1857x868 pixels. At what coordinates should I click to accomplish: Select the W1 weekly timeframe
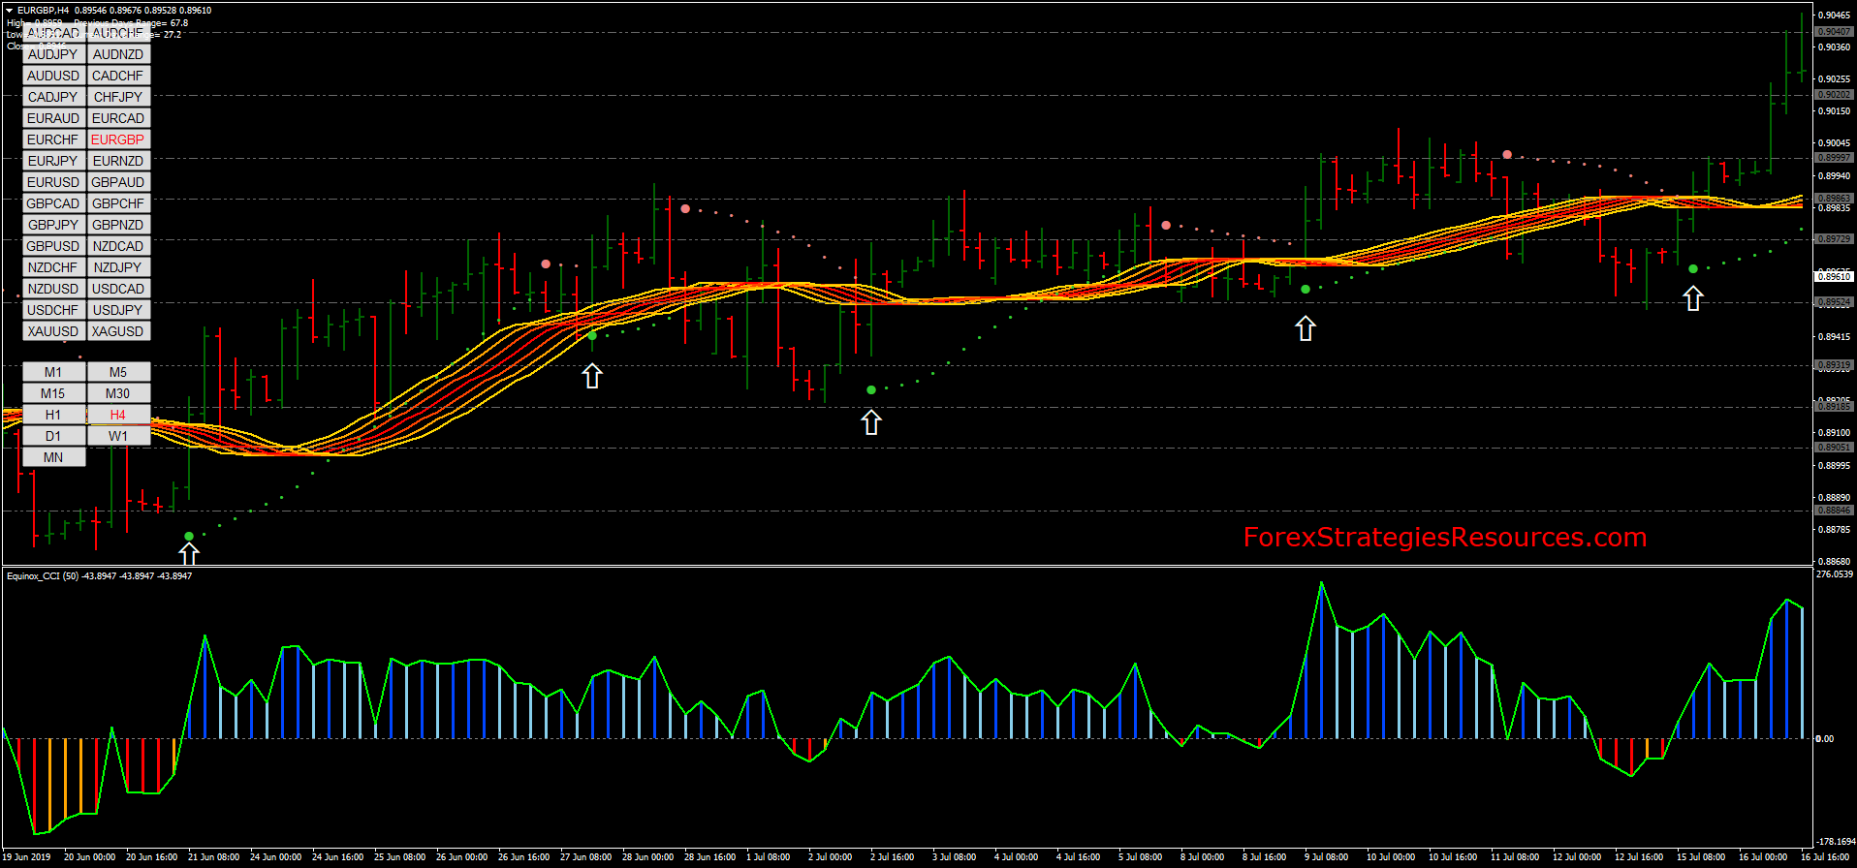pyautogui.click(x=118, y=436)
